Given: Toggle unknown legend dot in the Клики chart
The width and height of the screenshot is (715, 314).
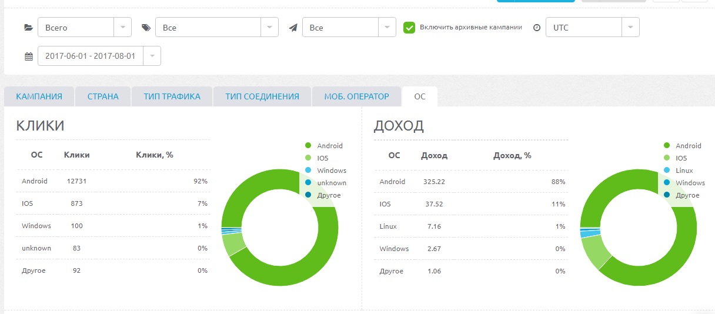Looking at the screenshot, I should (x=308, y=183).
